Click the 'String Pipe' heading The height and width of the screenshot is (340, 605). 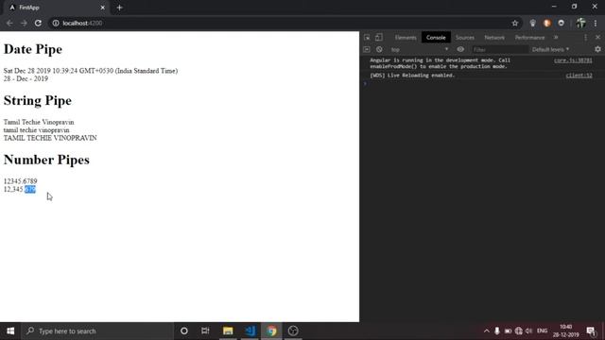click(38, 101)
